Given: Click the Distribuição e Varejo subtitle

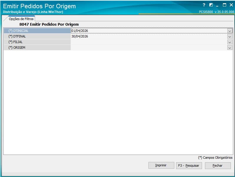Looking at the screenshot, I should [x=33, y=12].
